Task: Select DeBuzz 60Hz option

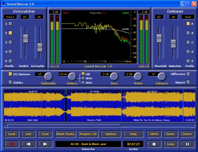Action: click(x=83, y=83)
